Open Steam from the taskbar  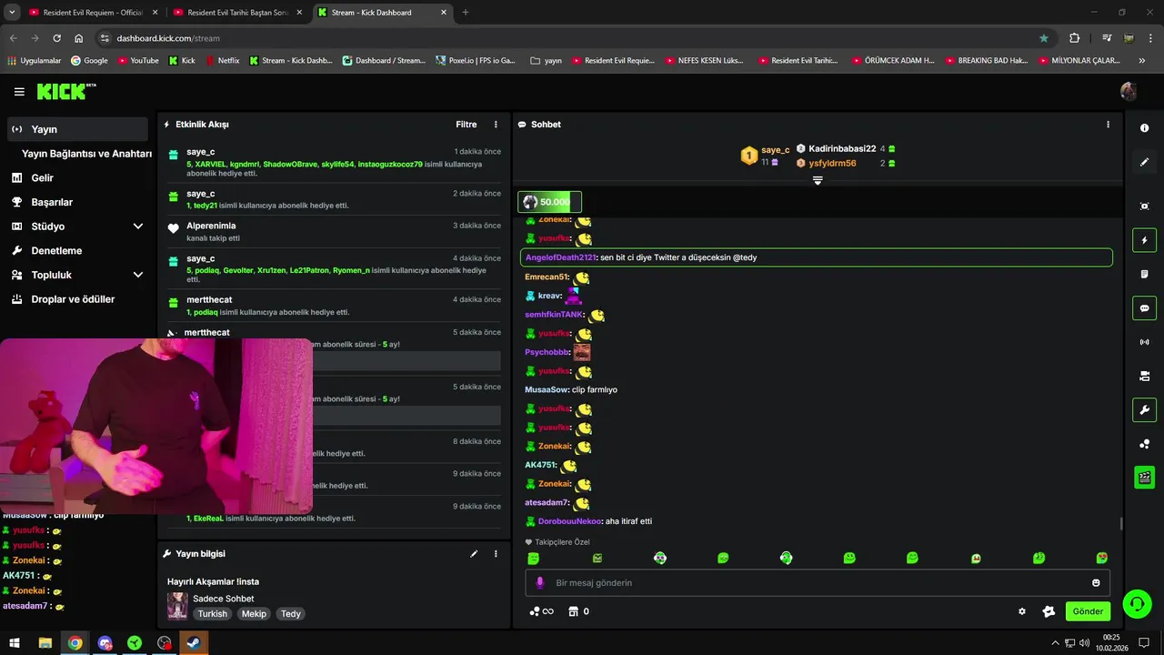click(x=193, y=642)
